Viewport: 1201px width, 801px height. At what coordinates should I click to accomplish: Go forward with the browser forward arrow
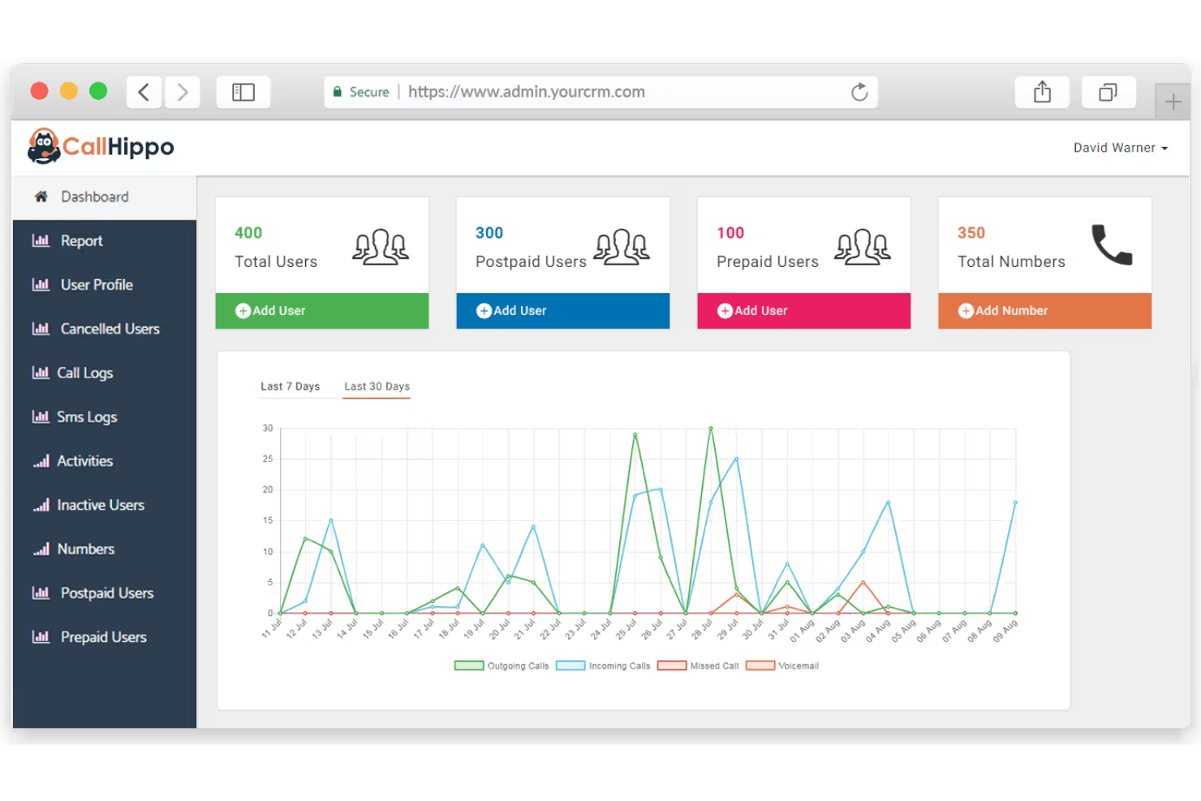click(x=183, y=93)
